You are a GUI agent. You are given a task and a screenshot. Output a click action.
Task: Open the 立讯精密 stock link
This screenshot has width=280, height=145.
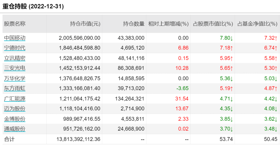point(15,58)
